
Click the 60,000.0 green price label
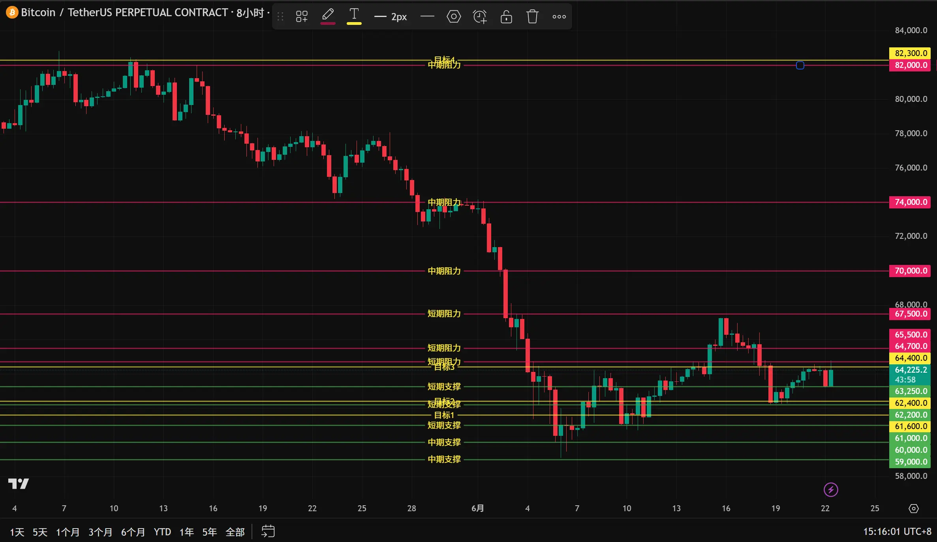(x=910, y=450)
